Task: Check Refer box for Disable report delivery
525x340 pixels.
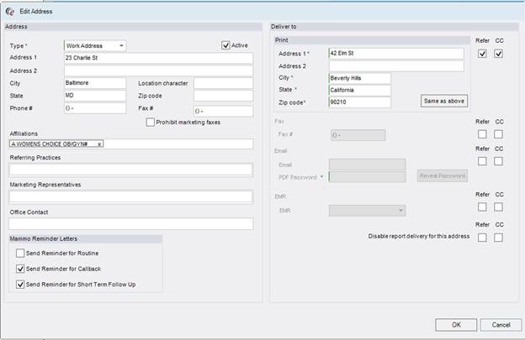Action: point(482,238)
